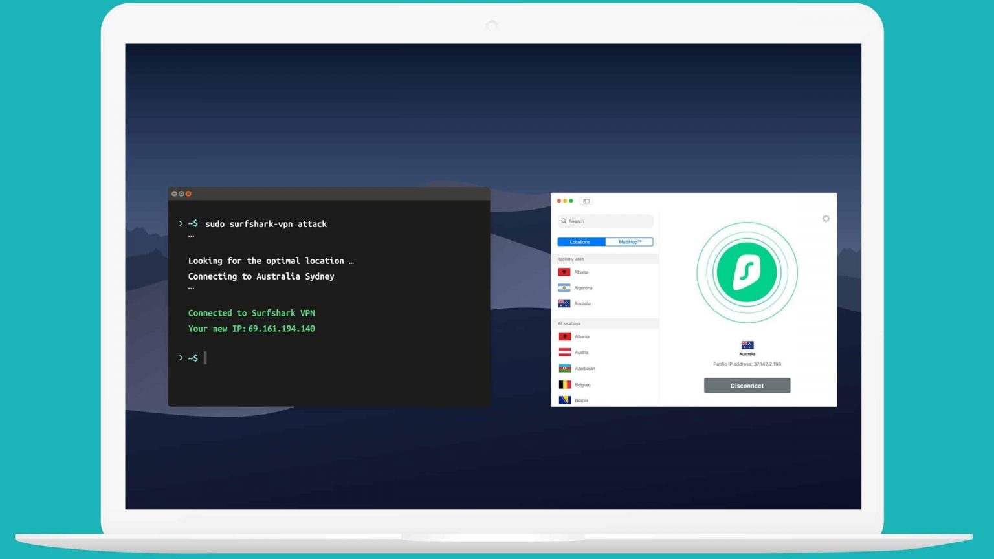The width and height of the screenshot is (994, 559).
Task: Click the Australia flag above the IP address
Action: pyautogui.click(x=747, y=345)
